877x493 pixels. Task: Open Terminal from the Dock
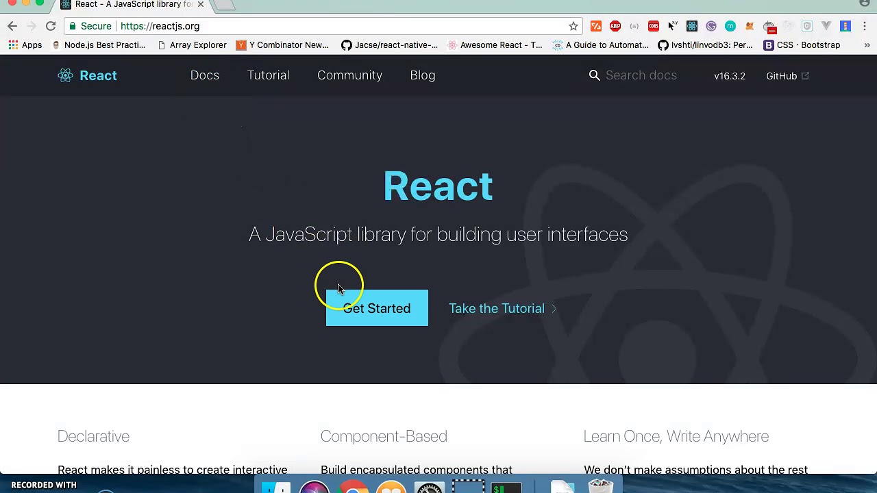pos(506,488)
